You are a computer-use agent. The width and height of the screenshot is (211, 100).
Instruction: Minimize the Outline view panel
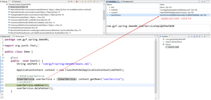(x=209, y=36)
